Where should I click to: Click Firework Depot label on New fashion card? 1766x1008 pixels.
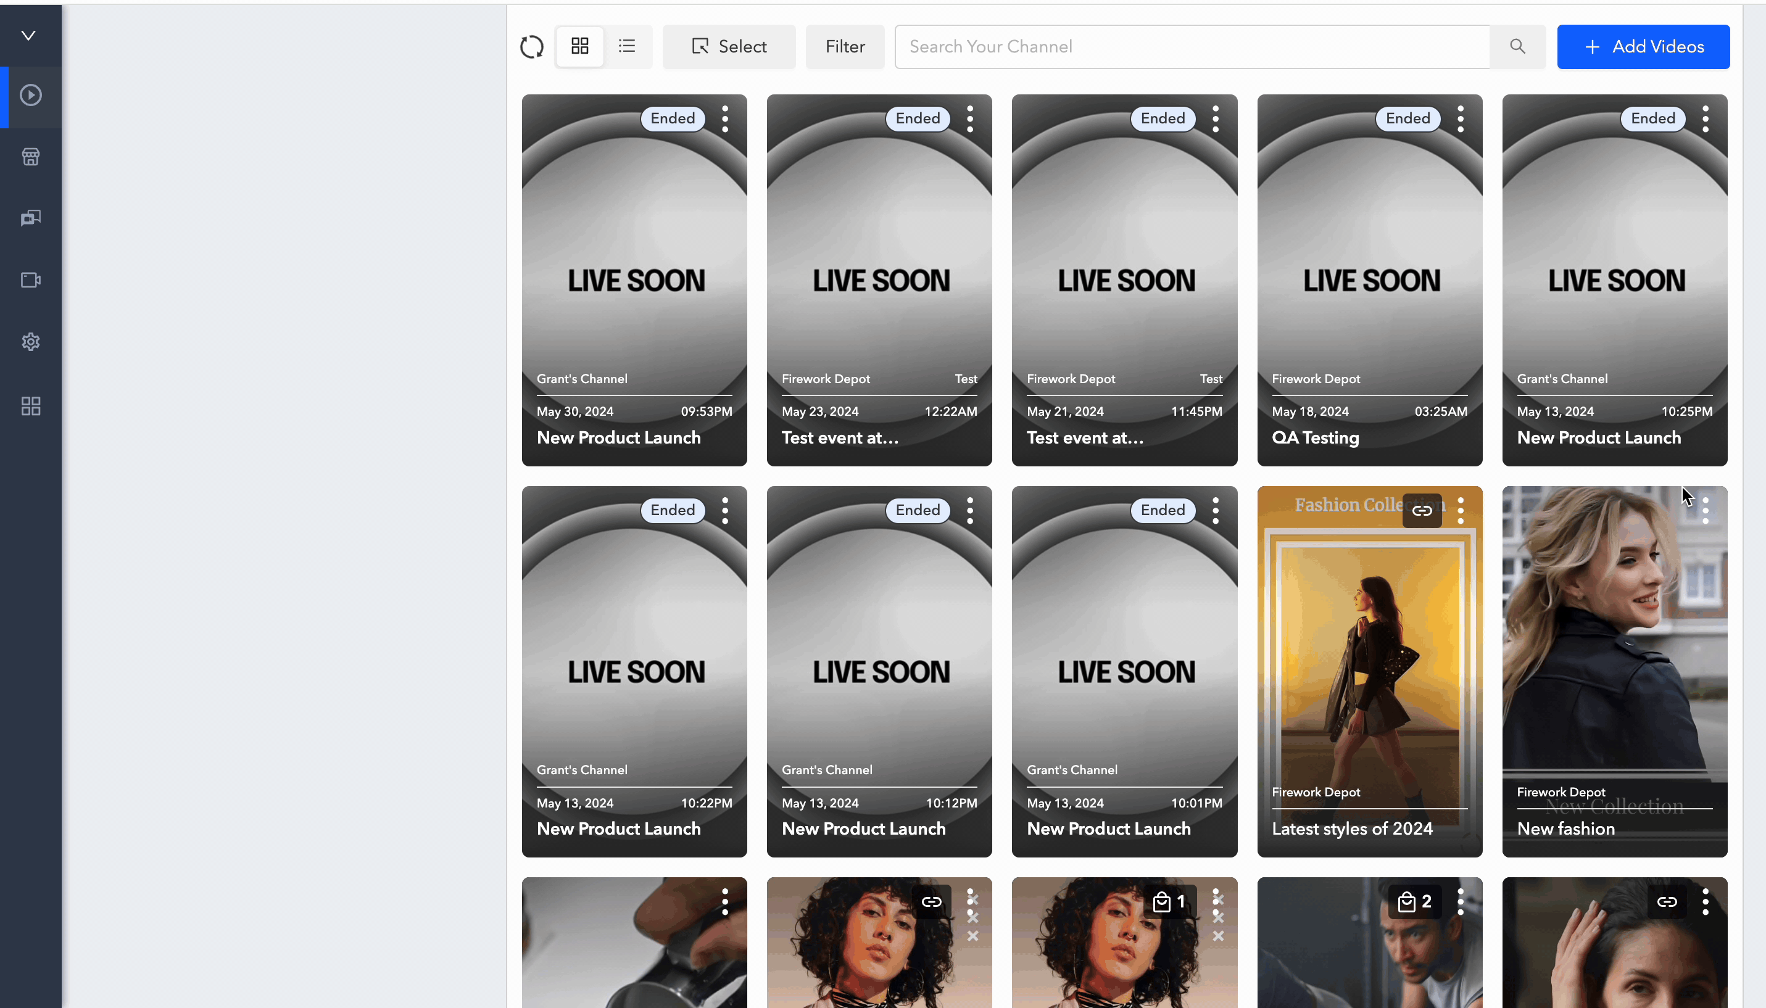pyautogui.click(x=1561, y=792)
